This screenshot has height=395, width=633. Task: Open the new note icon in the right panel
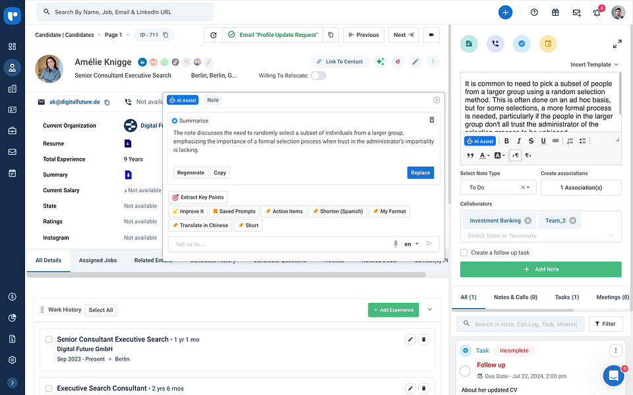pyautogui.click(x=469, y=43)
